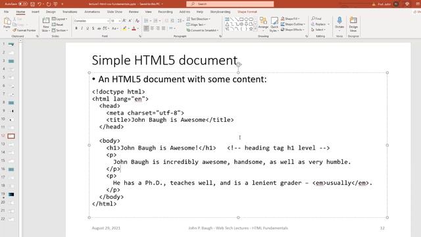The image size is (421, 237).
Task: Set paragraph alignment to right
Action: click(x=158, y=28)
